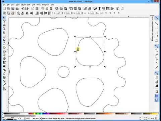This screenshot has width=161, height=121.
Task: Open Fill and Stroke dialog
Action: tap(95, 8)
